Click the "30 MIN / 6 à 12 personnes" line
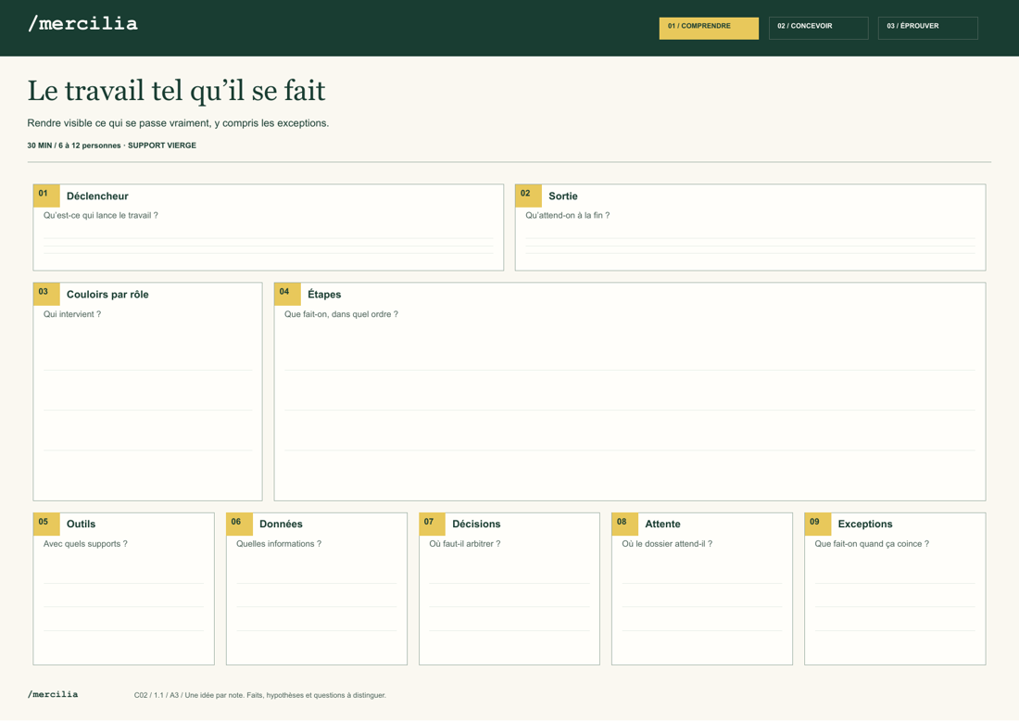Screen dimensions: 1019x721 pyautogui.click(x=112, y=145)
